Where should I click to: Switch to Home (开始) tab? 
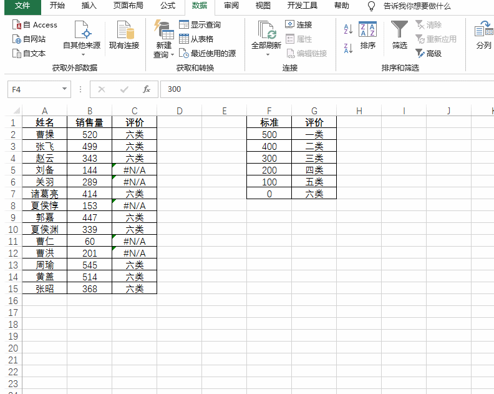57,6
